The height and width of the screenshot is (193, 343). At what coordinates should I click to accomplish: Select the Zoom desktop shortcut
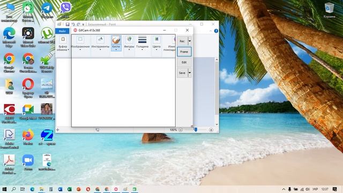click(x=28, y=162)
